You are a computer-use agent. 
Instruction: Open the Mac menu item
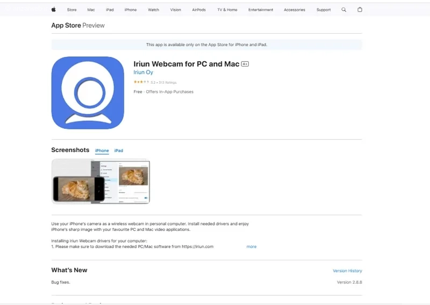91,10
